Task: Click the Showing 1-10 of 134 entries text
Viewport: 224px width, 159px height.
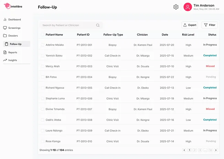Action: click(56, 150)
